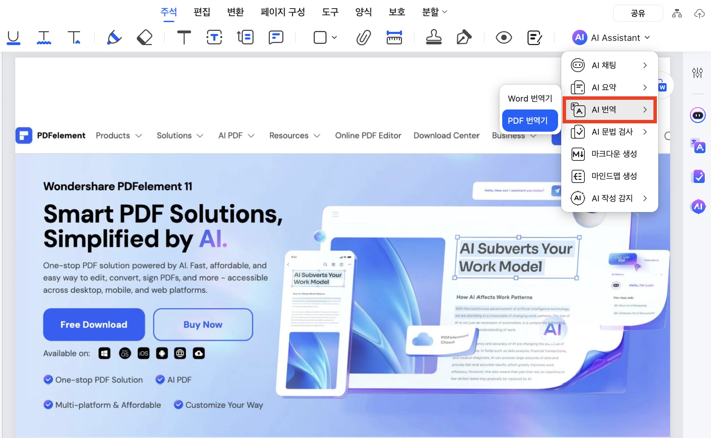Screen dimensions: 711x438
Task: Open AI 채팅 submenu
Action: pyautogui.click(x=609, y=65)
